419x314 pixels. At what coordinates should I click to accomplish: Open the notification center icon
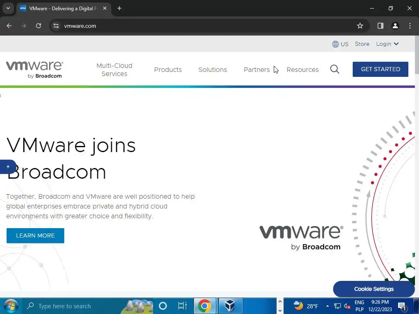pos(402,306)
